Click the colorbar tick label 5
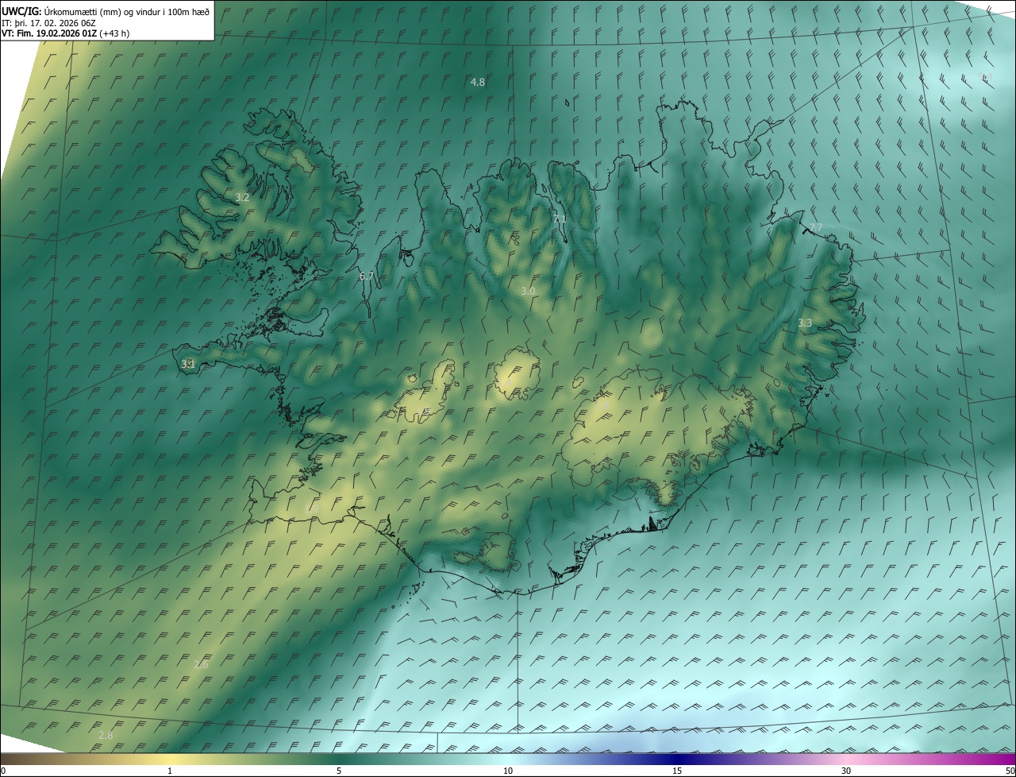Screen dimensions: 1016x777 point(339,771)
